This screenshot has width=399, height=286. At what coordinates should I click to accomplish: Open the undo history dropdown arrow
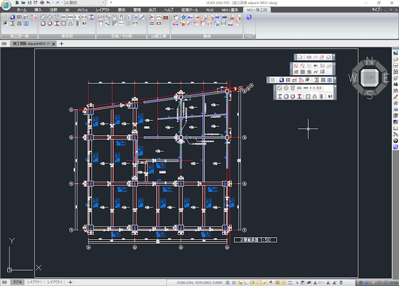53,2
